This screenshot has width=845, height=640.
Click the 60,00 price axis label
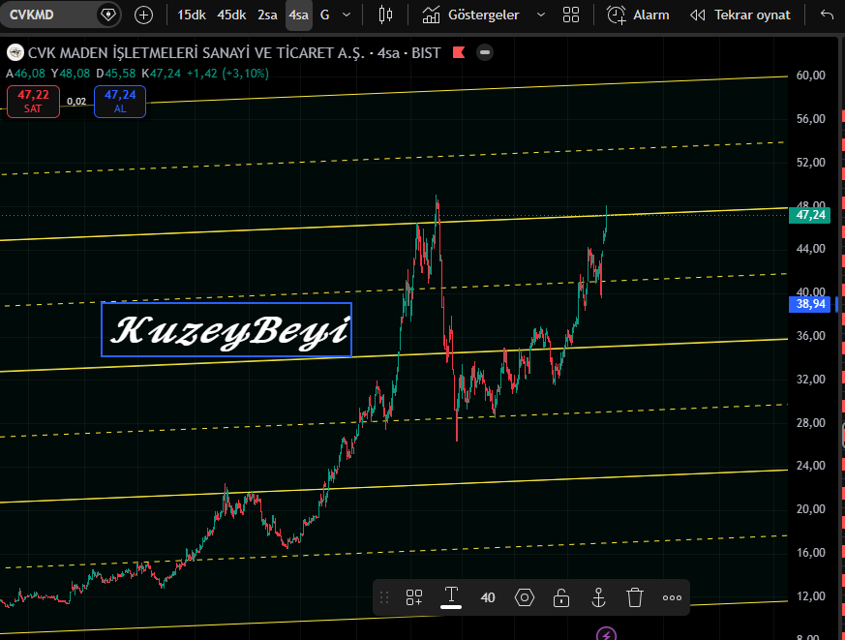click(x=810, y=76)
